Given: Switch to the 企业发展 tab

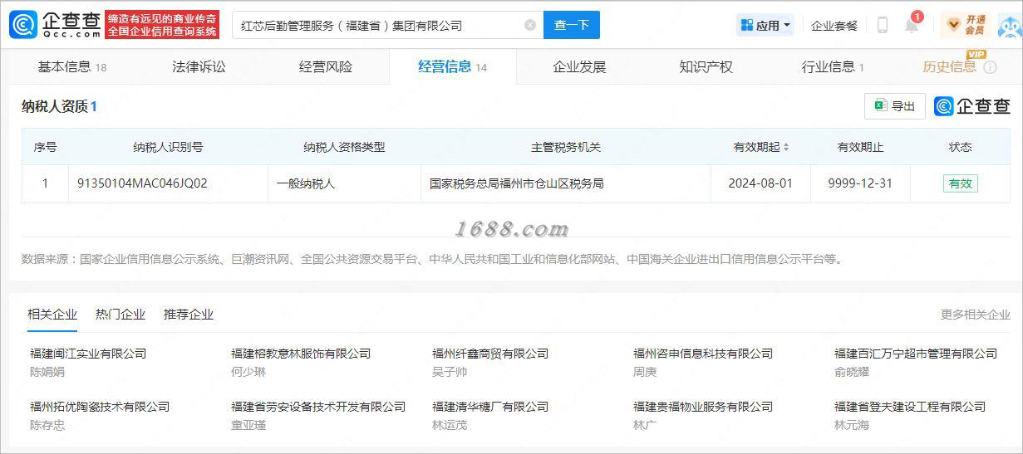Looking at the screenshot, I should pos(579,66).
